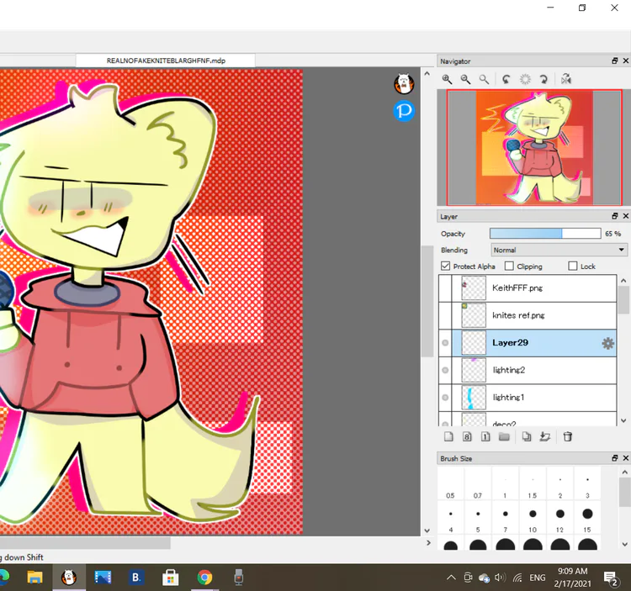Choose brush size 1
The width and height of the screenshot is (631, 591).
pyautogui.click(x=505, y=484)
